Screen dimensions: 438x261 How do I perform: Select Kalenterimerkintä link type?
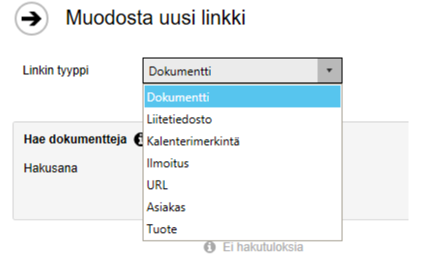tap(242, 141)
